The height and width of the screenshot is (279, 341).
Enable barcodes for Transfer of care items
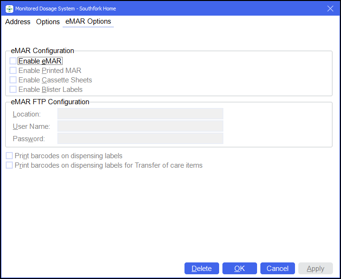9,165
